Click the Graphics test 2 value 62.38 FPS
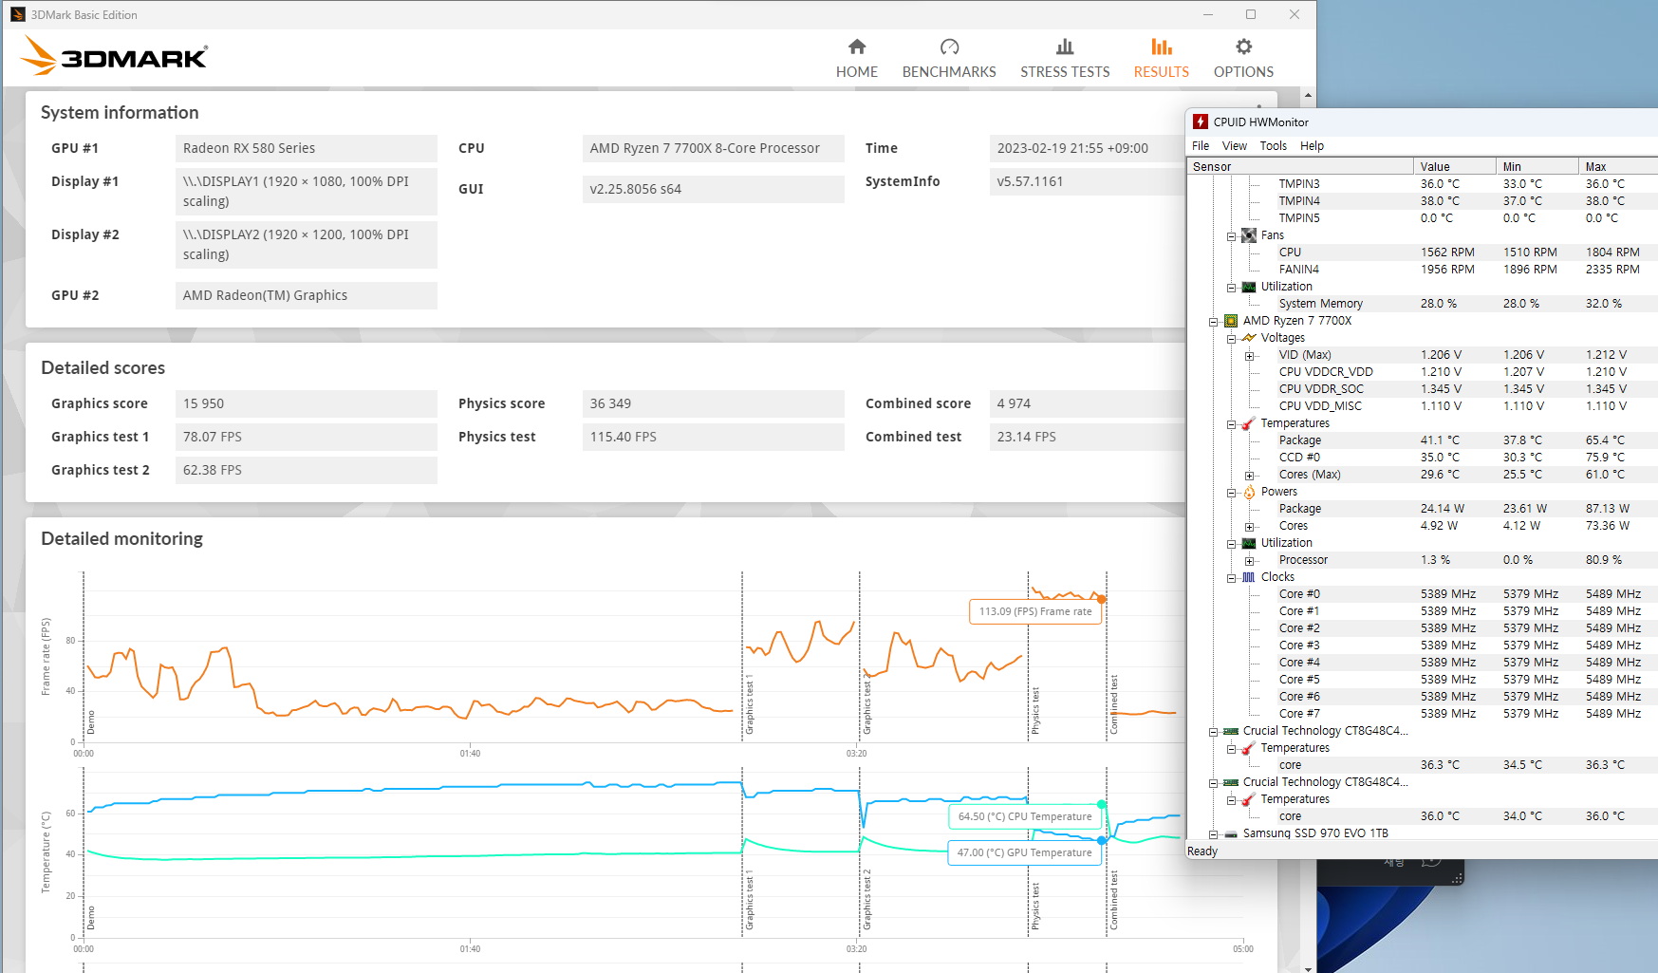 click(x=306, y=470)
